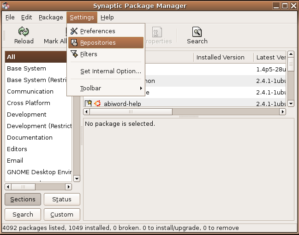Expand the Toolbar submenu
The height and width of the screenshot is (235, 299).
pos(106,88)
